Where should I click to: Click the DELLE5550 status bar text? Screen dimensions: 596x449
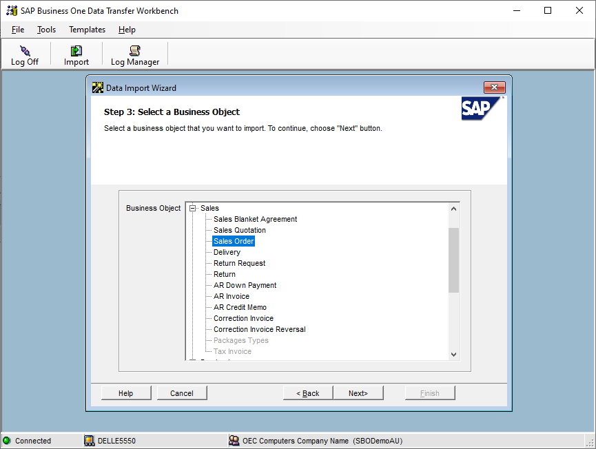point(116,441)
